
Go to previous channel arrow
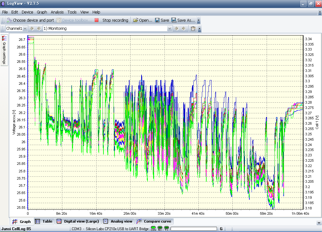[32, 29]
